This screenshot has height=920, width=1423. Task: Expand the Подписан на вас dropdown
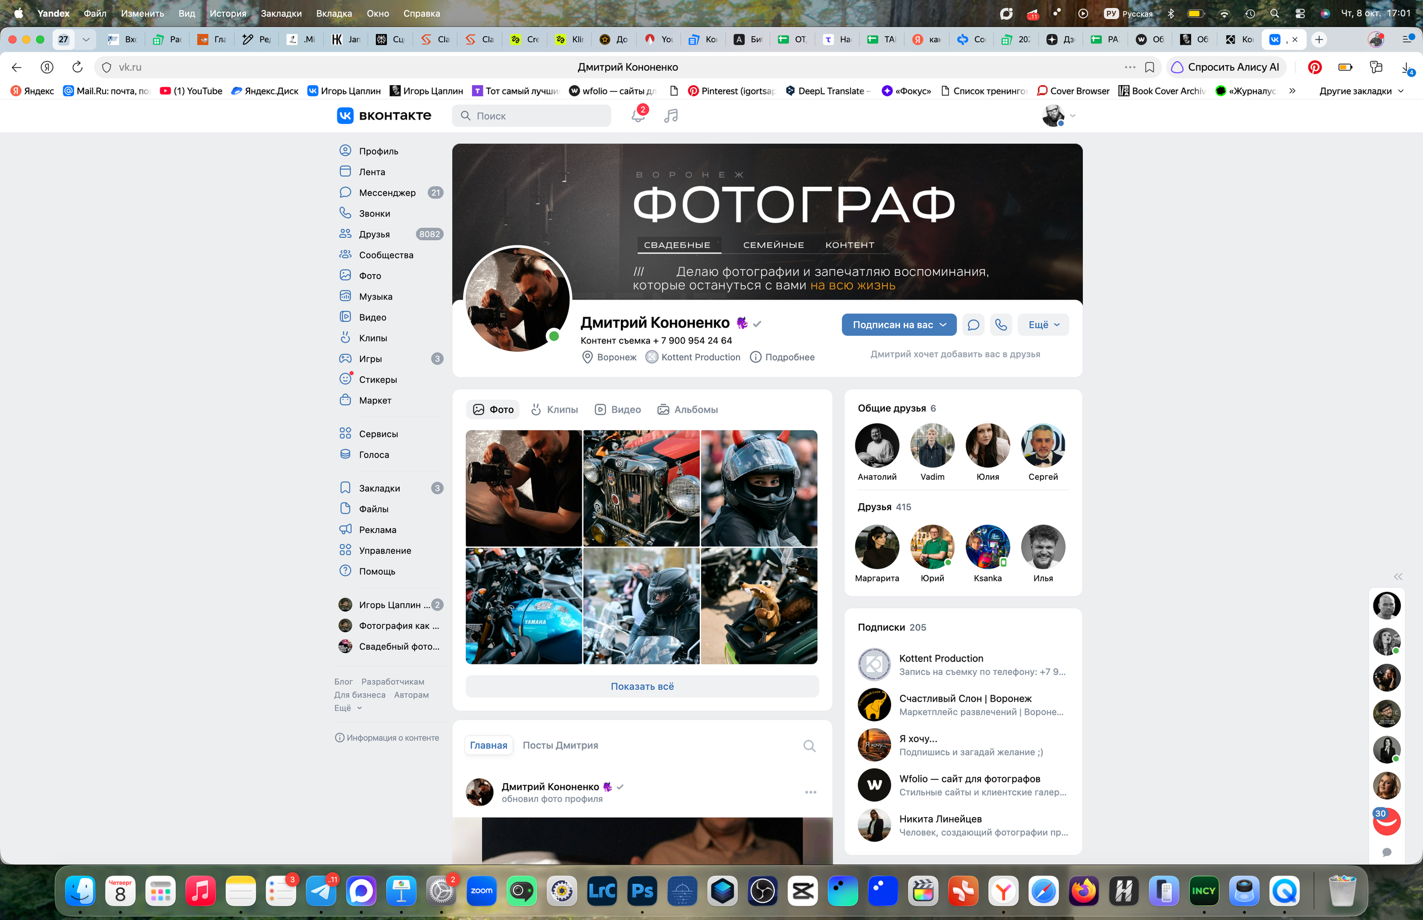tap(899, 325)
